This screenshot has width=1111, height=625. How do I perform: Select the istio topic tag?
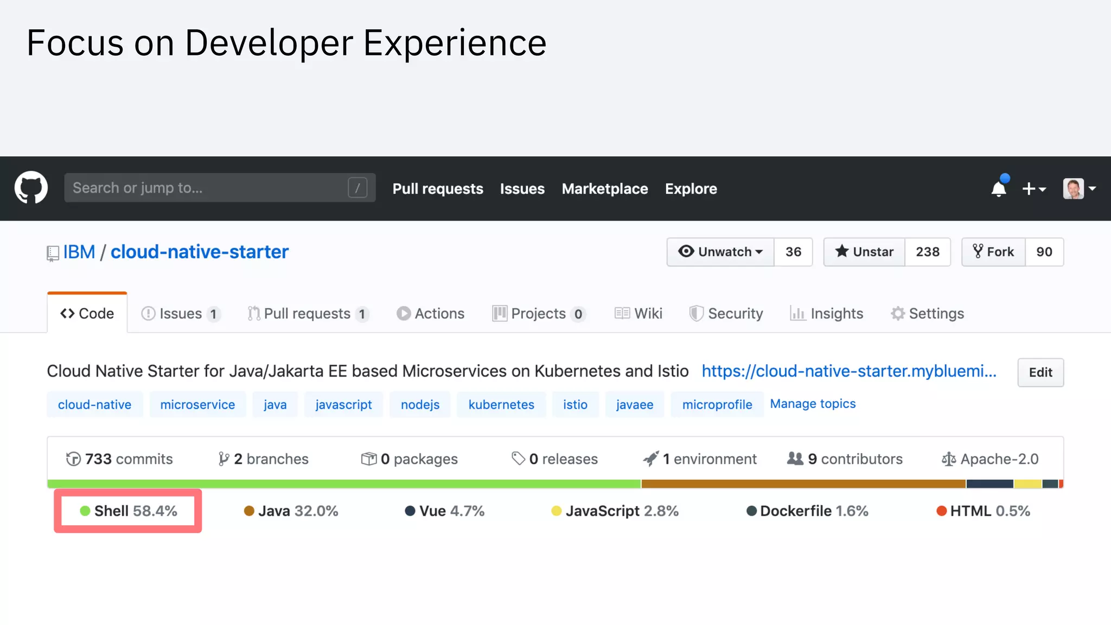(x=575, y=405)
